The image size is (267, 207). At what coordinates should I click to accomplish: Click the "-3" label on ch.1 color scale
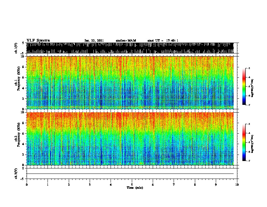(248, 68)
